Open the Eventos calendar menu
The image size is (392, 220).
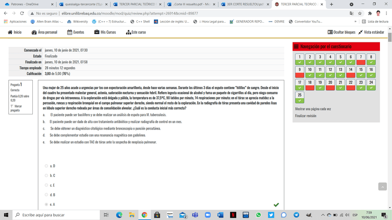pyautogui.click(x=76, y=32)
